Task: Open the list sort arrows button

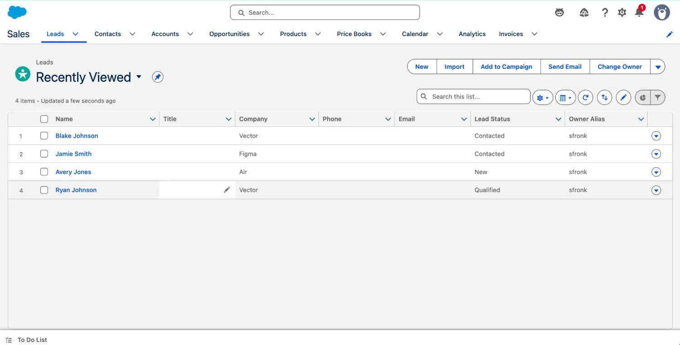Action: coord(604,97)
